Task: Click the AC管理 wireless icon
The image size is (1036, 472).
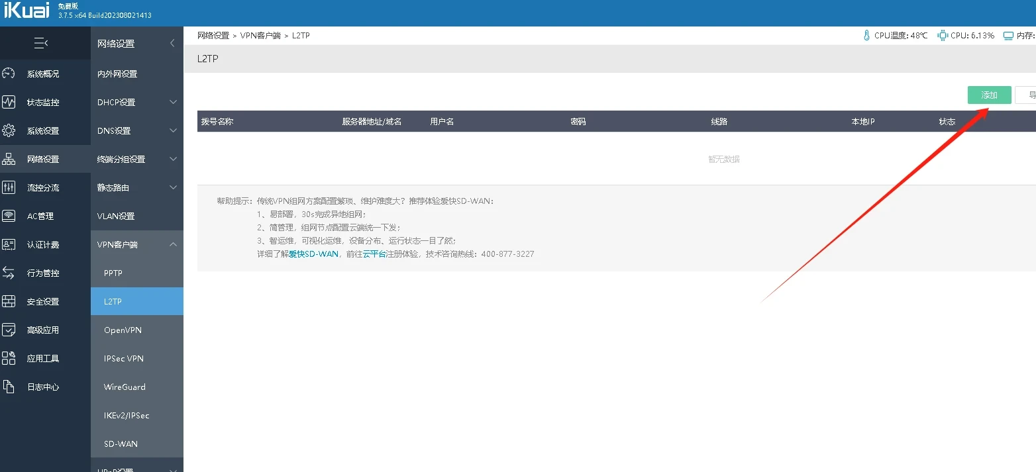Action: 9,215
